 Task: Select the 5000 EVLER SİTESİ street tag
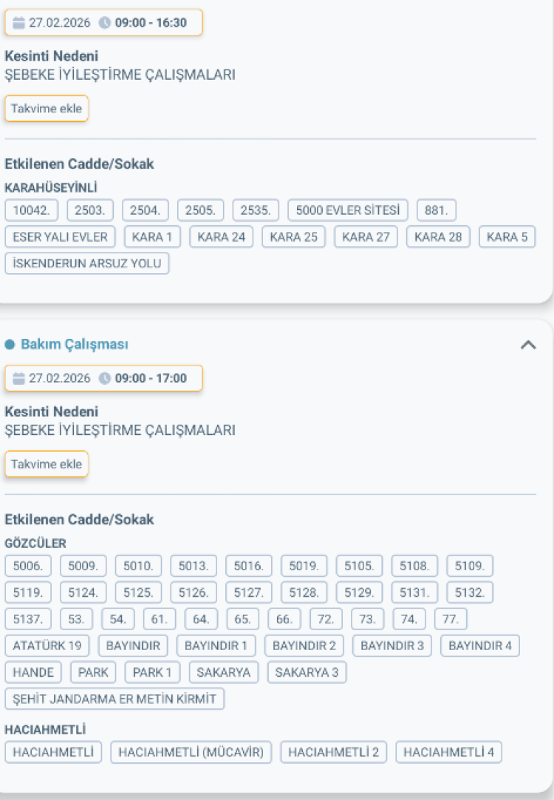347,211
